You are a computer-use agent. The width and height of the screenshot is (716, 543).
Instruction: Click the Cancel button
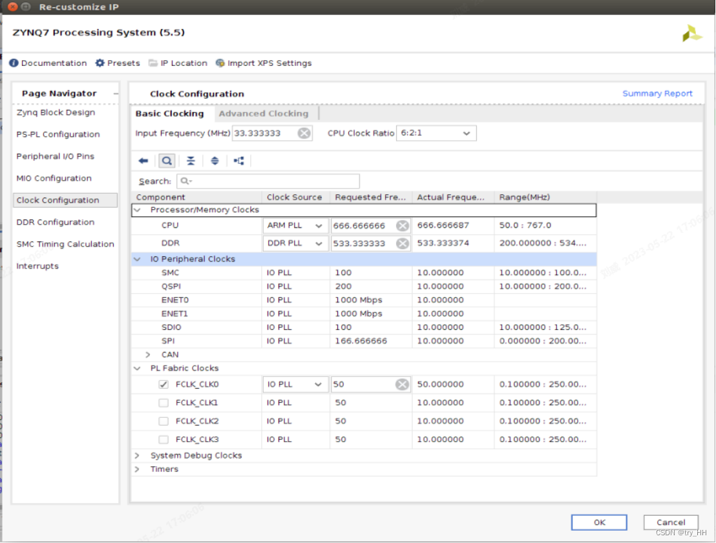[x=671, y=522]
